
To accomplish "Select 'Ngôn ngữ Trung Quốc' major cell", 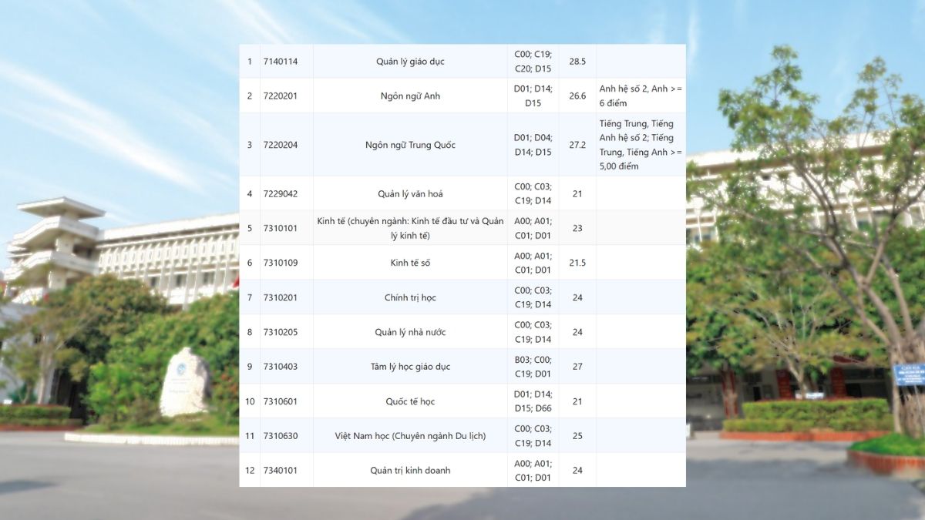I will click(x=410, y=145).
